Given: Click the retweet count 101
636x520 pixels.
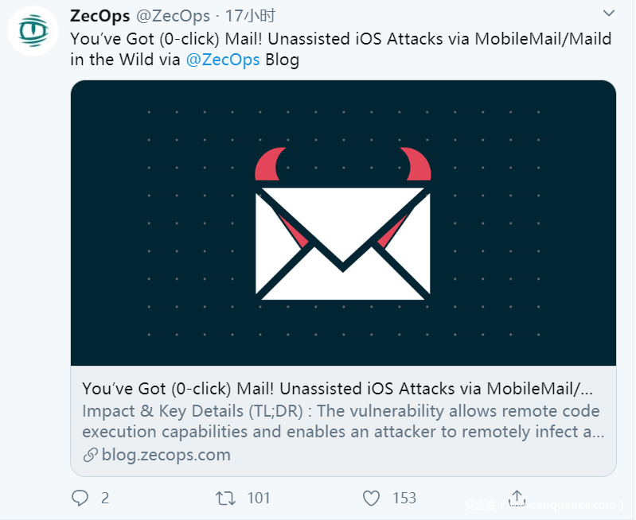Looking at the screenshot, I should (x=259, y=499).
